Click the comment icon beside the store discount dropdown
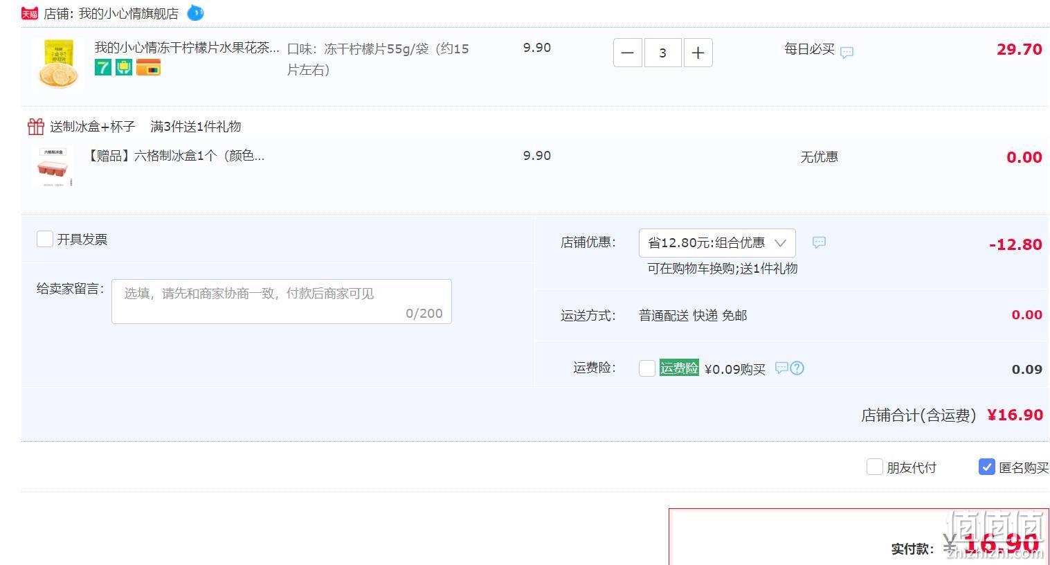 coord(819,242)
